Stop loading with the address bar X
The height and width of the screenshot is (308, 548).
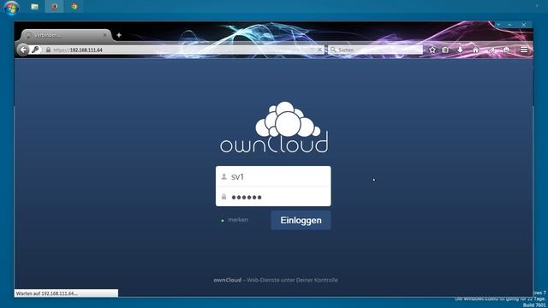point(319,50)
